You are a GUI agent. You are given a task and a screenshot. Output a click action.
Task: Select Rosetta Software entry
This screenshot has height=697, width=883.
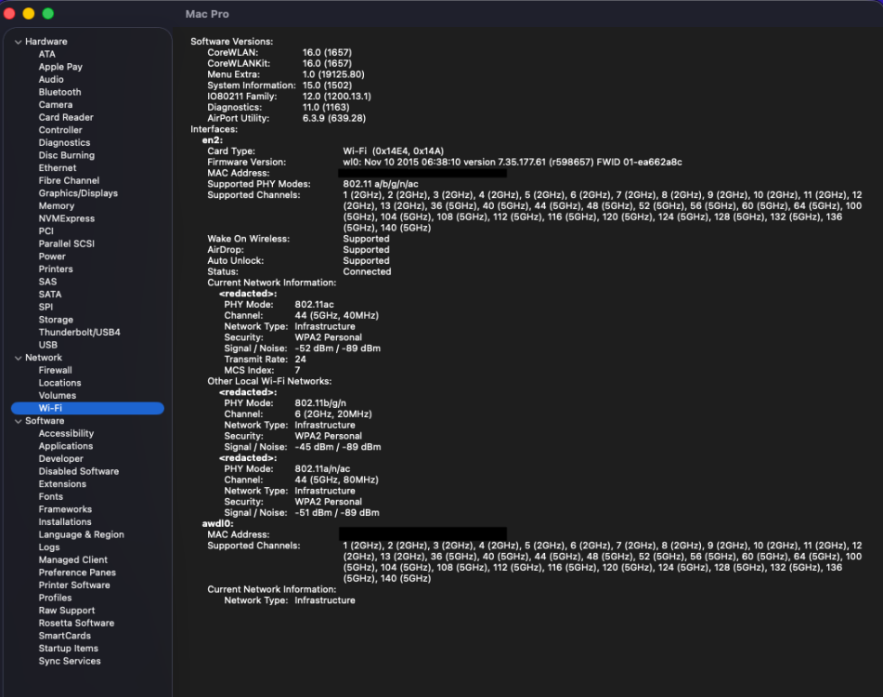tap(76, 624)
